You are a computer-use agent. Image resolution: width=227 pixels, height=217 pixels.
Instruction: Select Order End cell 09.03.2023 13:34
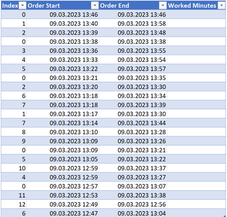click(133, 96)
